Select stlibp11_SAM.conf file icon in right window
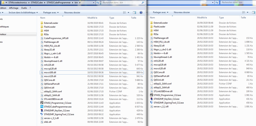Viewport: 256px width, 126px height. (151, 84)
